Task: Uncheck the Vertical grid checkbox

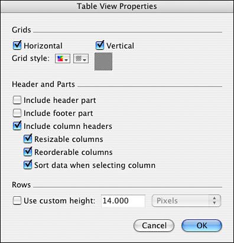Action: point(100,46)
